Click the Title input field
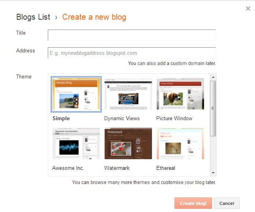 [x=132, y=35]
